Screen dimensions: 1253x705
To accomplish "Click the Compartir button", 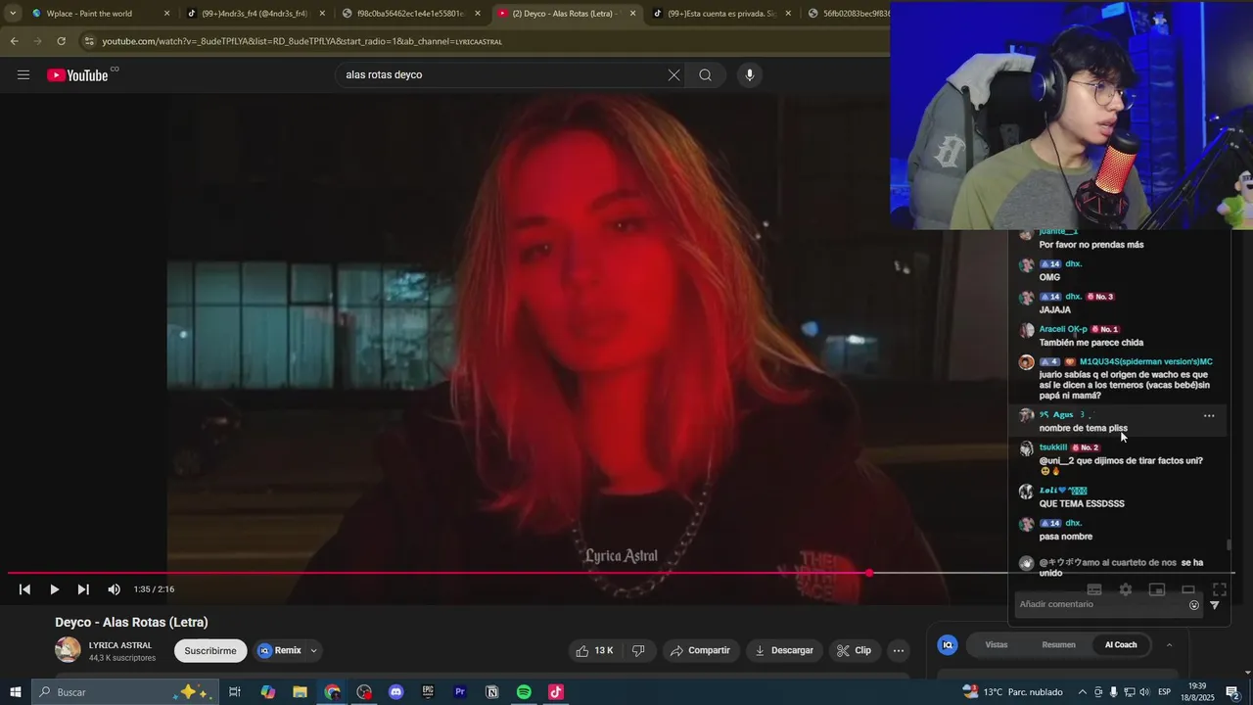I will coord(700,650).
